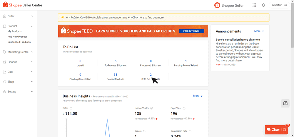The image size is (294, 137).
Task: Open the Education Hub button
Action: click(x=279, y=5)
